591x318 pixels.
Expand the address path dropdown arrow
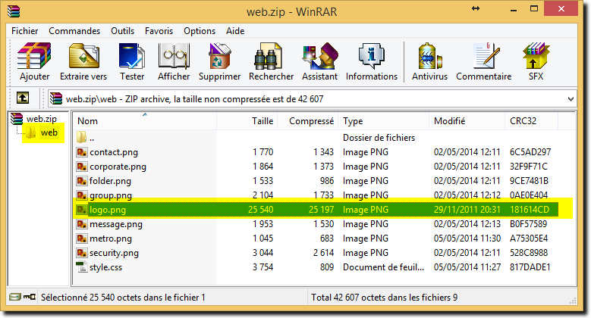pos(571,99)
